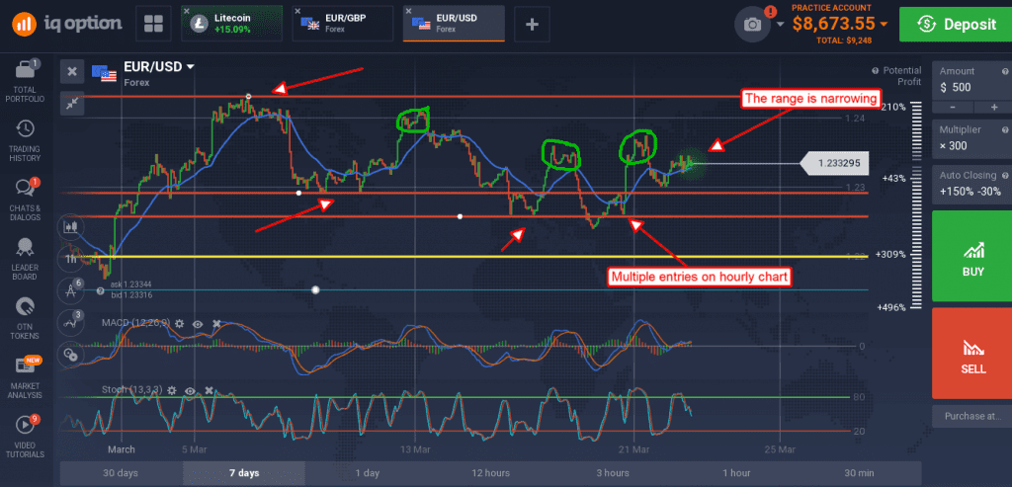1012x487 pixels.
Task: Select 30 days timeframe
Action: click(x=121, y=473)
